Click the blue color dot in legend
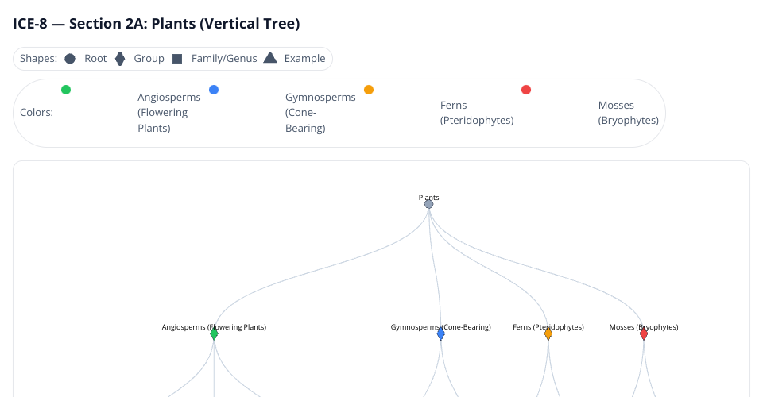 (214, 90)
